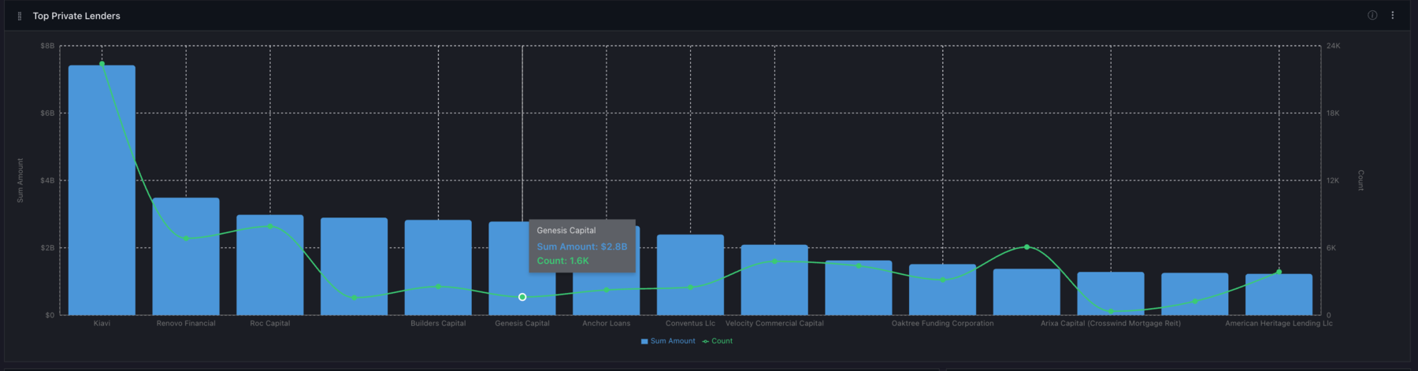Click the count point on Renovo Financial bar
Screen dimensions: 1418x371
click(186, 238)
